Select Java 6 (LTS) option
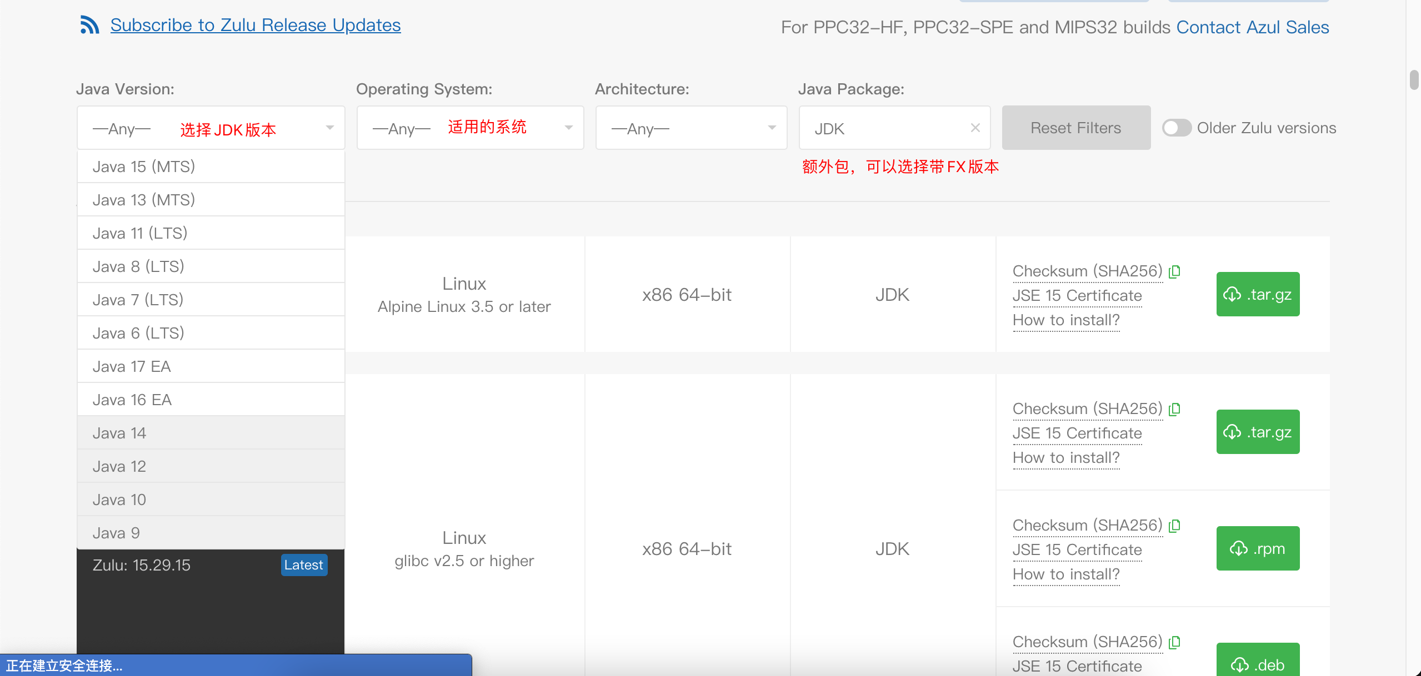This screenshot has width=1421, height=676. pyautogui.click(x=211, y=333)
